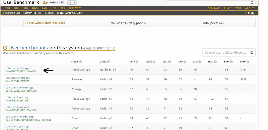Open the US country dropdown
Viewport: 268px width, 130px height.
(x=72, y=2)
